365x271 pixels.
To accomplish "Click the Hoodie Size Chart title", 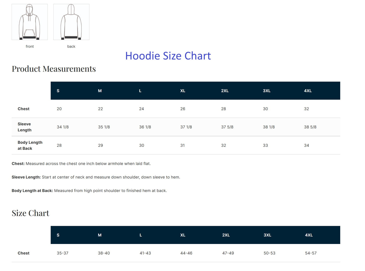I will click(x=168, y=56).
